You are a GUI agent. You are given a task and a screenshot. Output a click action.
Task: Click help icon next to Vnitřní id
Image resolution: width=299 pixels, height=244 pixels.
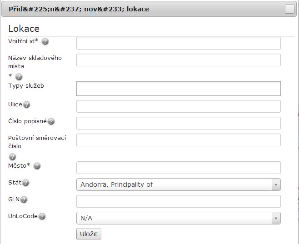[45, 41]
